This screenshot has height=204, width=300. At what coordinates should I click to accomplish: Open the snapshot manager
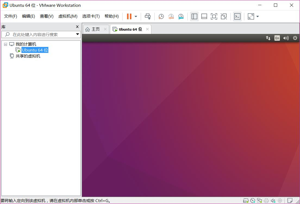[x=181, y=16]
